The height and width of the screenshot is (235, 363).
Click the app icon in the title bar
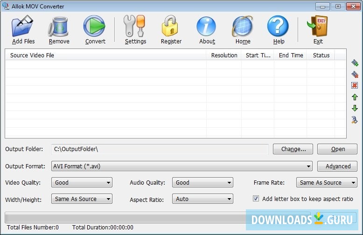tap(6, 6)
